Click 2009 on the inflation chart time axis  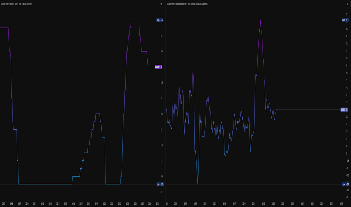(x=195, y=204)
